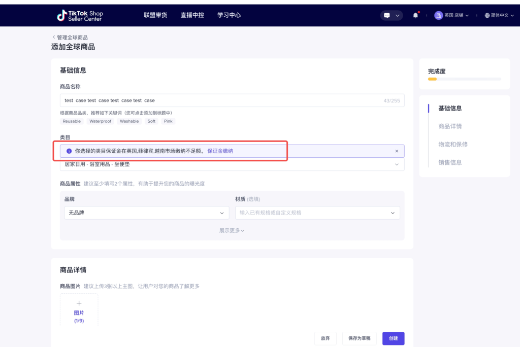This screenshot has height=347, width=520.
Task: Open the notifications bell icon
Action: point(415,15)
